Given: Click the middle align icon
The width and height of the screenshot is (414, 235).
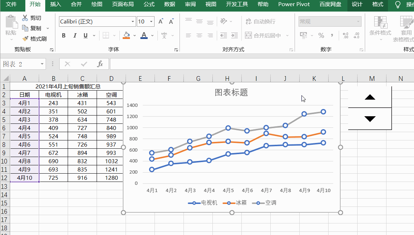Looking at the screenshot, I should [x=199, y=21].
